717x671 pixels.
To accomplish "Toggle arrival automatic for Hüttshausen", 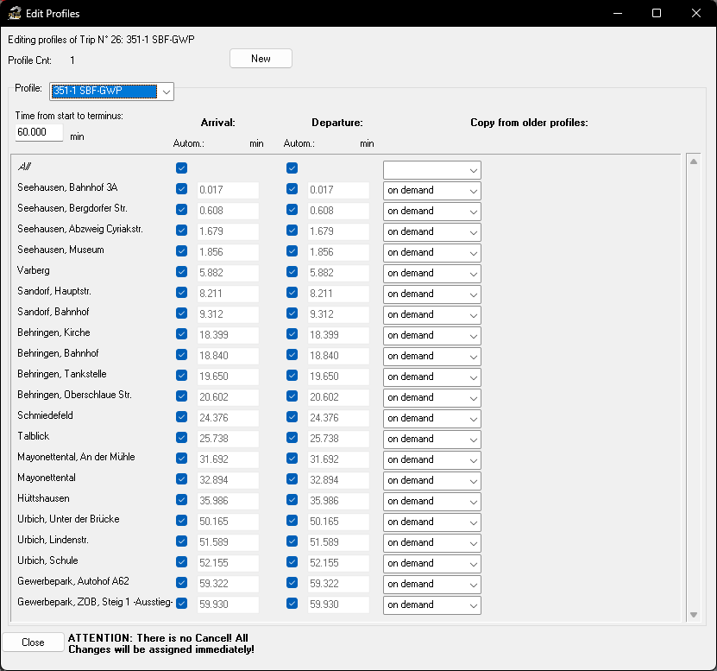I will (x=181, y=500).
